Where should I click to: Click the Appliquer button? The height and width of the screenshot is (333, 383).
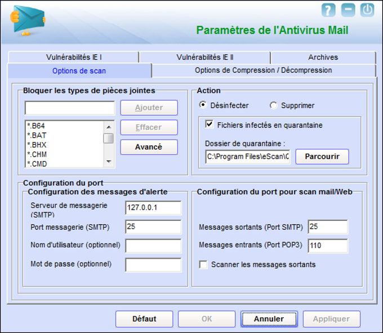point(331,319)
